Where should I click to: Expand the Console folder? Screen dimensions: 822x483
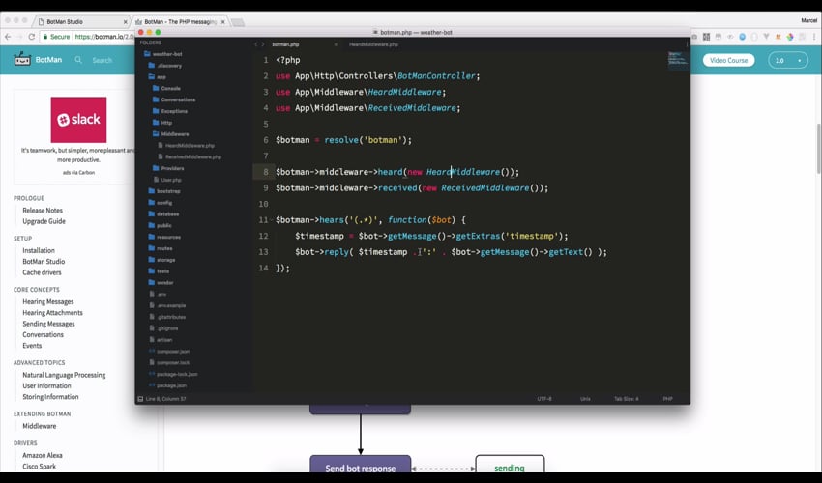pyautogui.click(x=166, y=88)
